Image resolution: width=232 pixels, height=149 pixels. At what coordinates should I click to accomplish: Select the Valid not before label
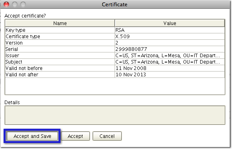click(60, 68)
